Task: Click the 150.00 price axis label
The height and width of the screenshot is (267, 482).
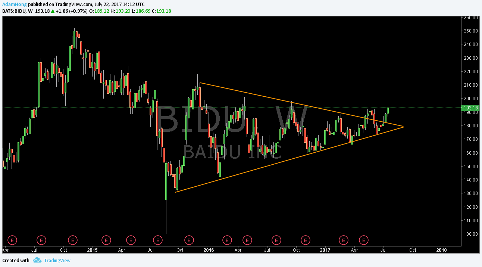Action: point(471,166)
